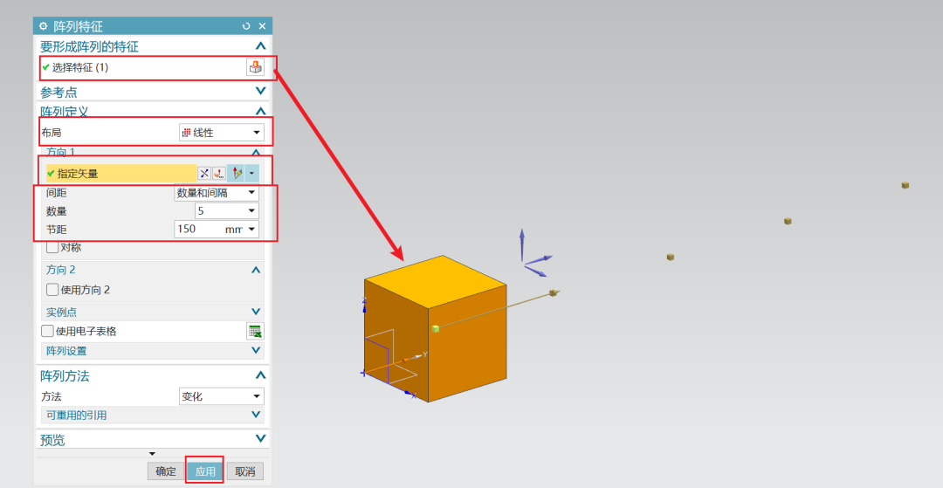Screen dimensions: 943x488
Task: Click the 选择特征 feature selection icon
Action: point(256,67)
